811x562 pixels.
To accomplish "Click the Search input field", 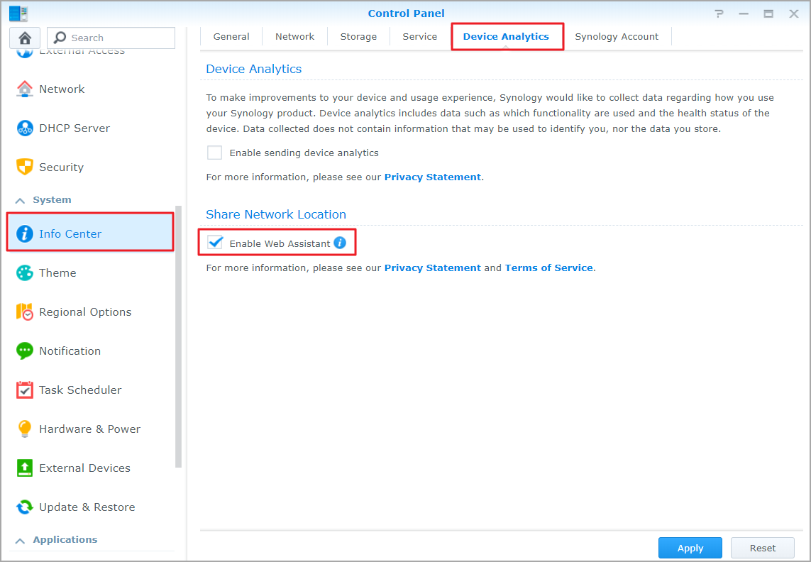I will (x=111, y=38).
